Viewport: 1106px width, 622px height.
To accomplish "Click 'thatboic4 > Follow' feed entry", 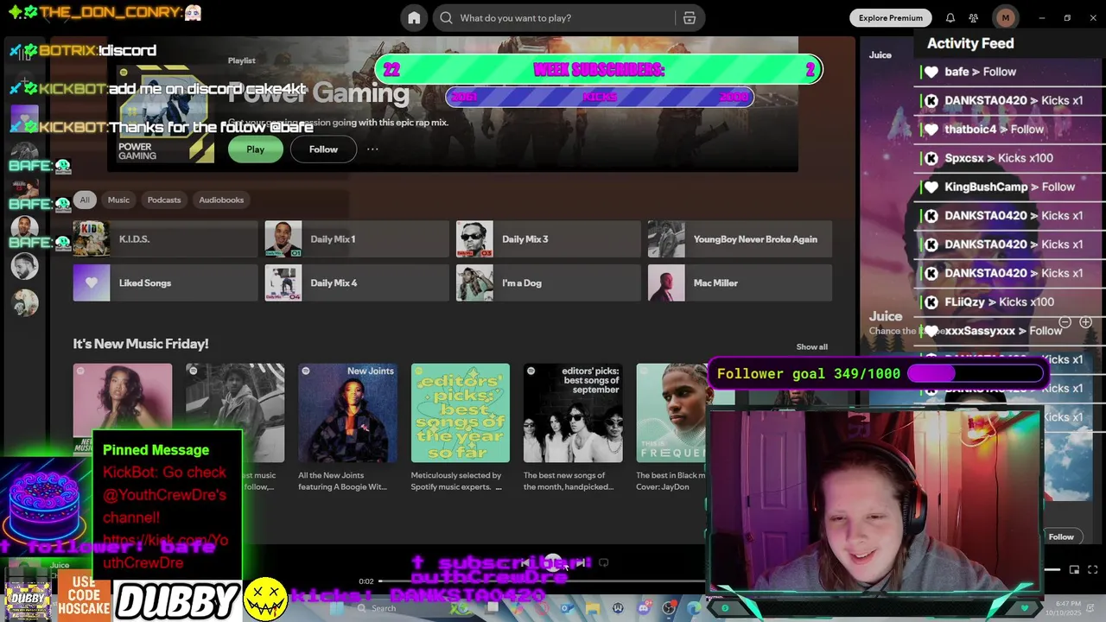I will pyautogui.click(x=994, y=130).
